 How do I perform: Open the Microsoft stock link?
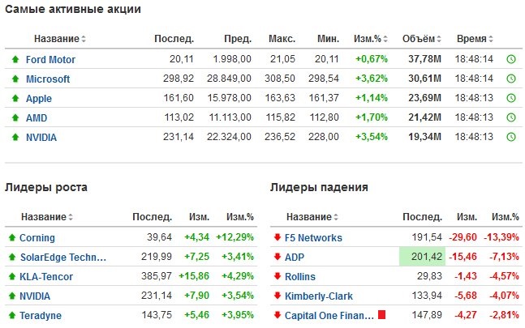coord(48,79)
